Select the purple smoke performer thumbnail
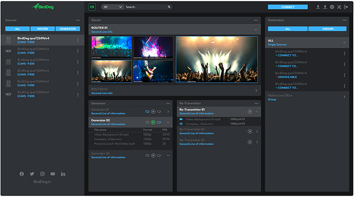The height and width of the screenshot is (197, 355). tap(153, 47)
